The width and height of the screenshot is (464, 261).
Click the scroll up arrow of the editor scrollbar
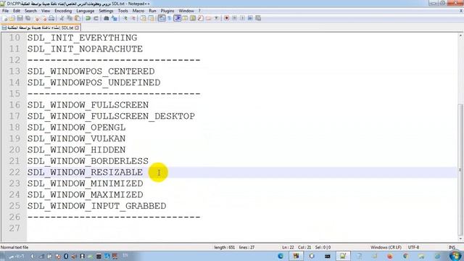[x=460, y=36]
